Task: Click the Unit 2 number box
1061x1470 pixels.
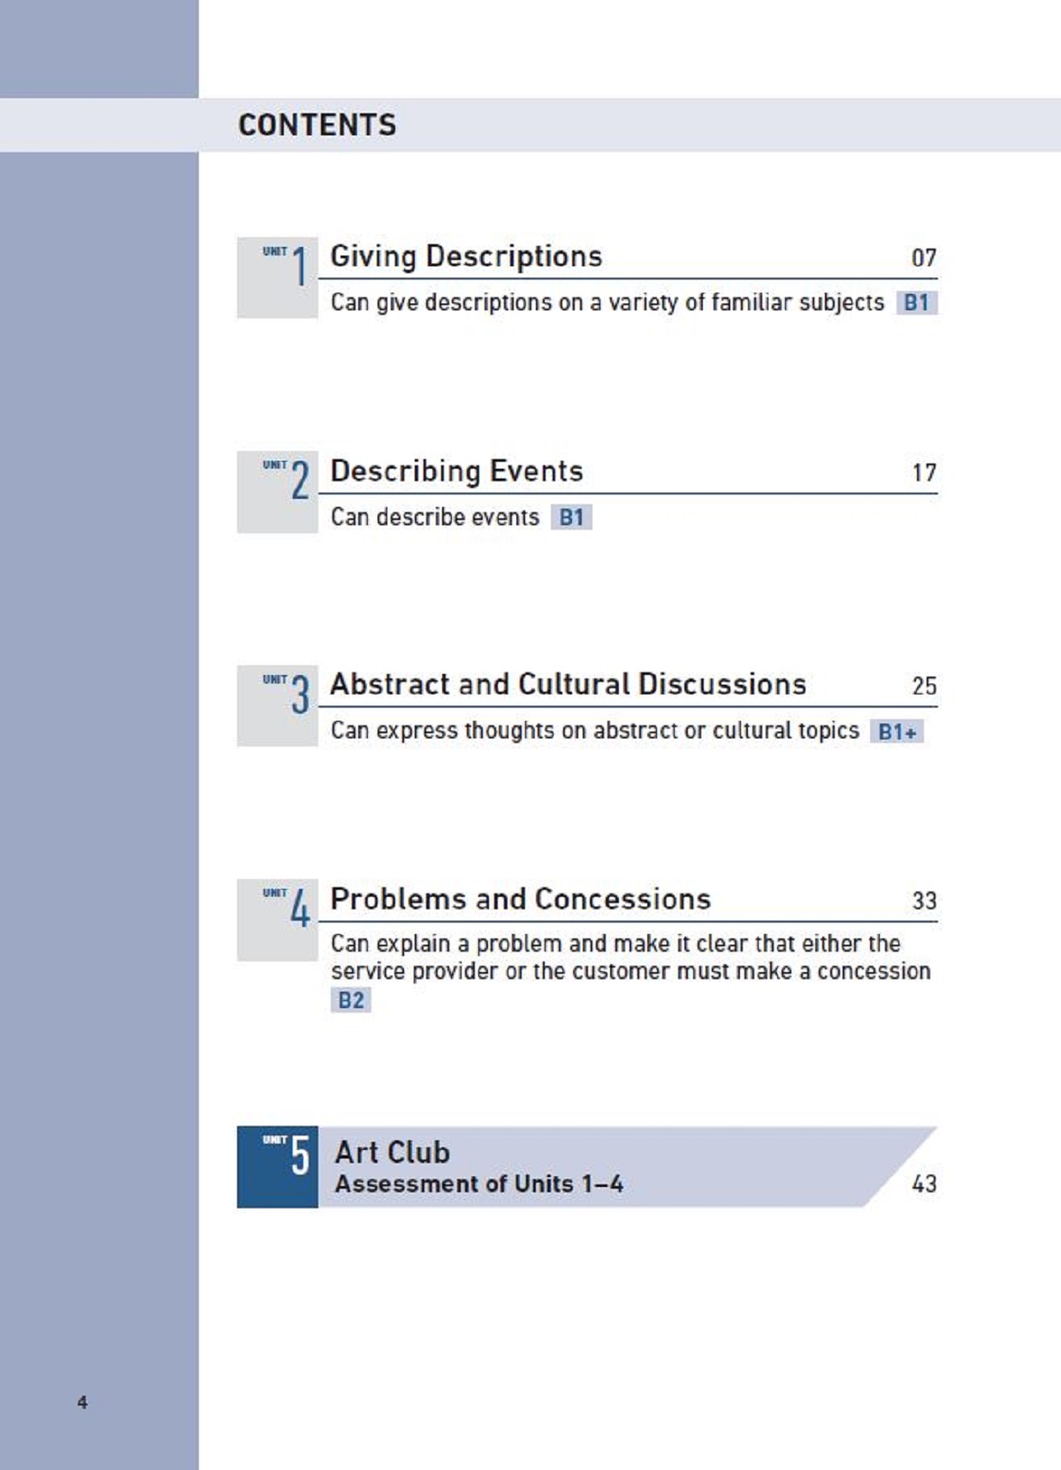Action: click(278, 492)
